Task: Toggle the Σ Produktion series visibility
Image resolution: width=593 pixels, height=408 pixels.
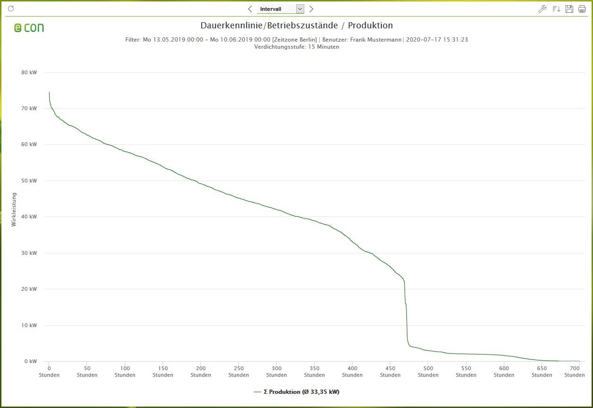Action: coord(300,391)
